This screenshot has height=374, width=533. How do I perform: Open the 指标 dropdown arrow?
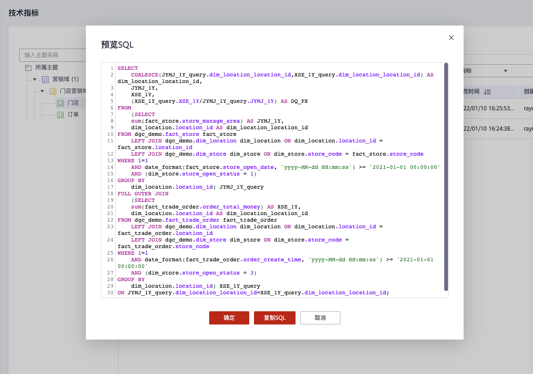(506, 71)
